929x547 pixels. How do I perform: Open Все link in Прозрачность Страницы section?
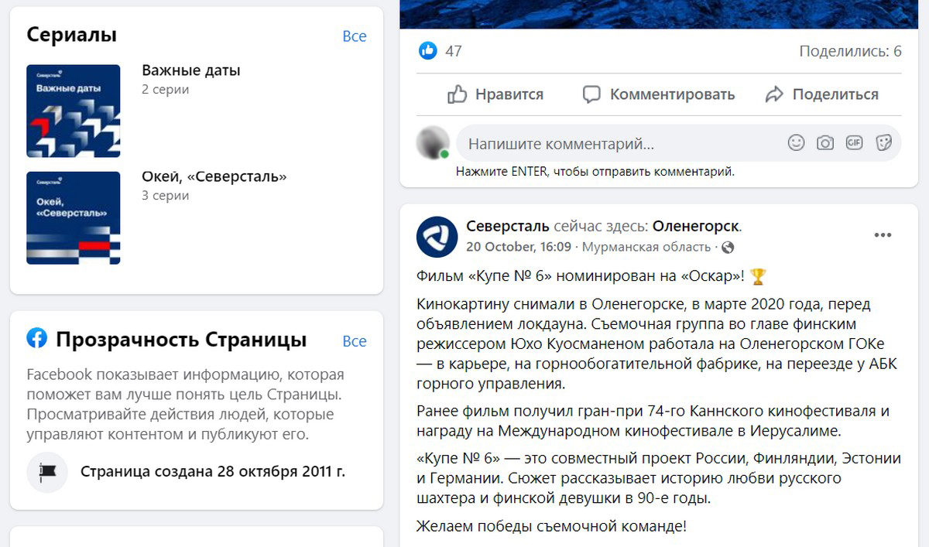tap(355, 341)
